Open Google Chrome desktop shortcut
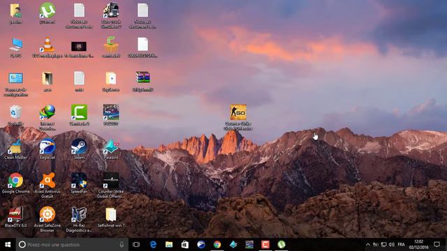Screen dimensions: 447x251 tap(15, 181)
